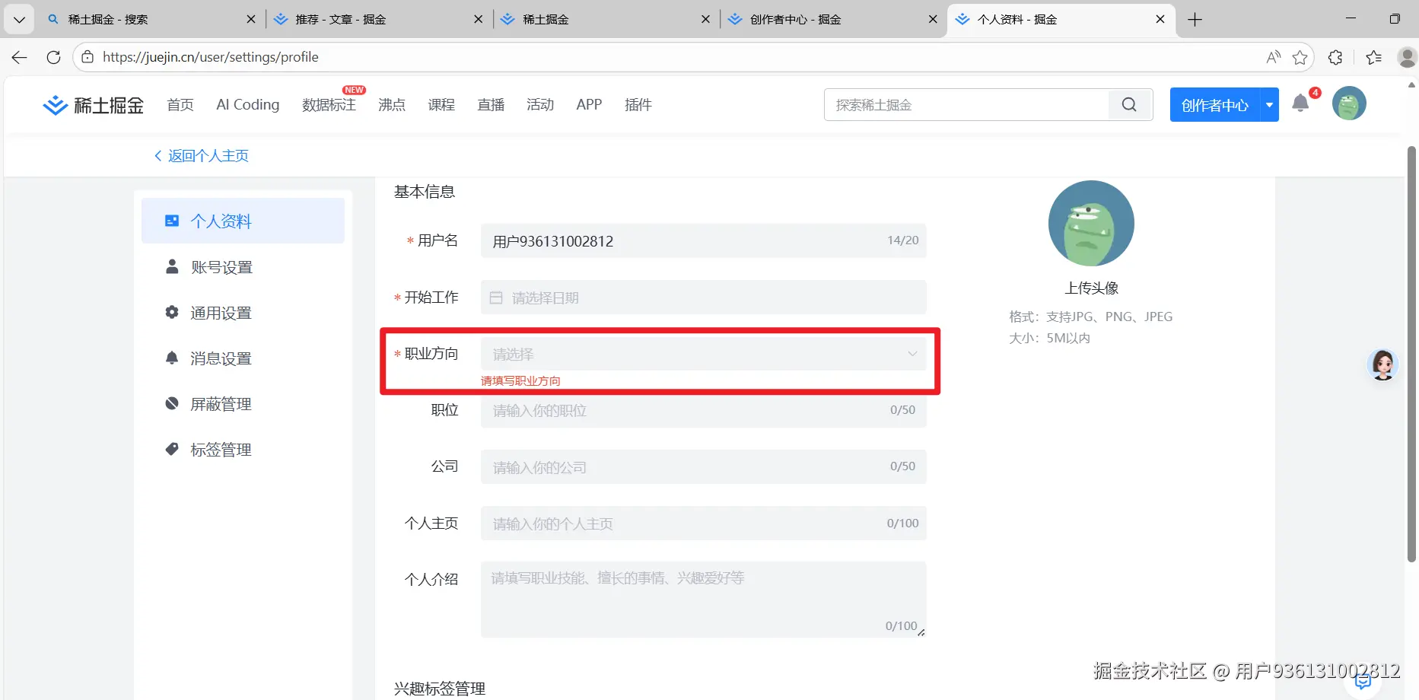The width and height of the screenshot is (1419, 700).
Task: Open the 掘金 home logo
Action: 93,104
